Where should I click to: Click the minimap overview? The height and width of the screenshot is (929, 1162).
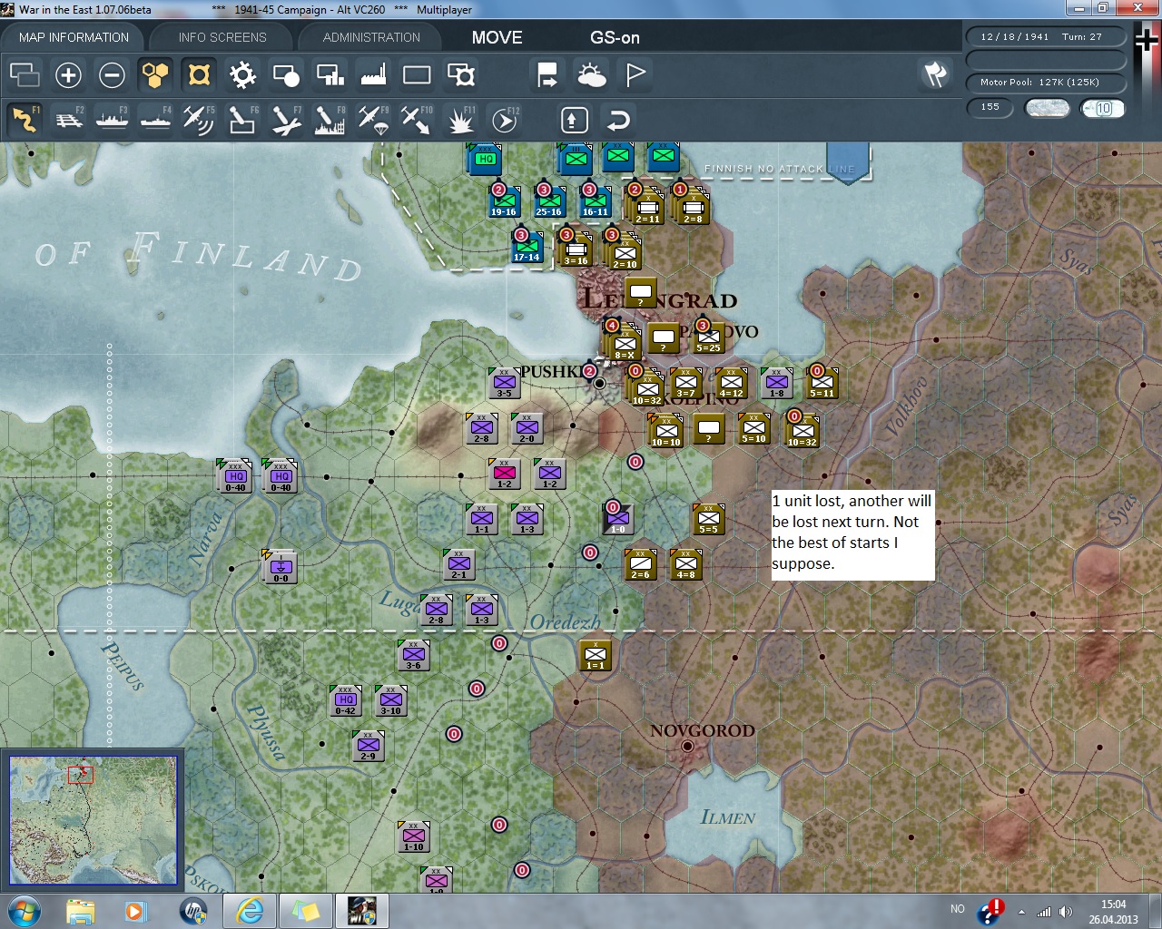94,820
